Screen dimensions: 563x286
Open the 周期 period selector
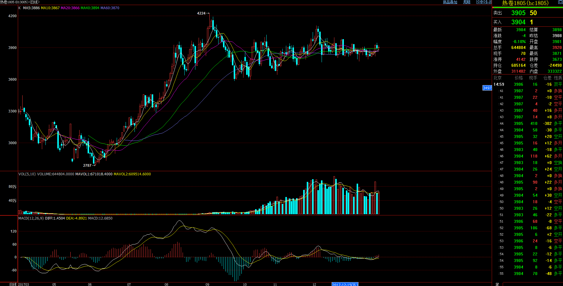(466, 2)
